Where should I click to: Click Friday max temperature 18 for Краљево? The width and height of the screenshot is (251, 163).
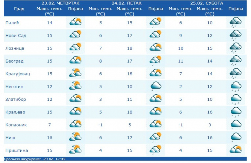130,112
